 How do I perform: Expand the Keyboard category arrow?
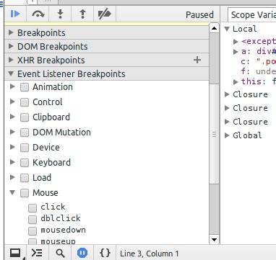[x=12, y=162]
